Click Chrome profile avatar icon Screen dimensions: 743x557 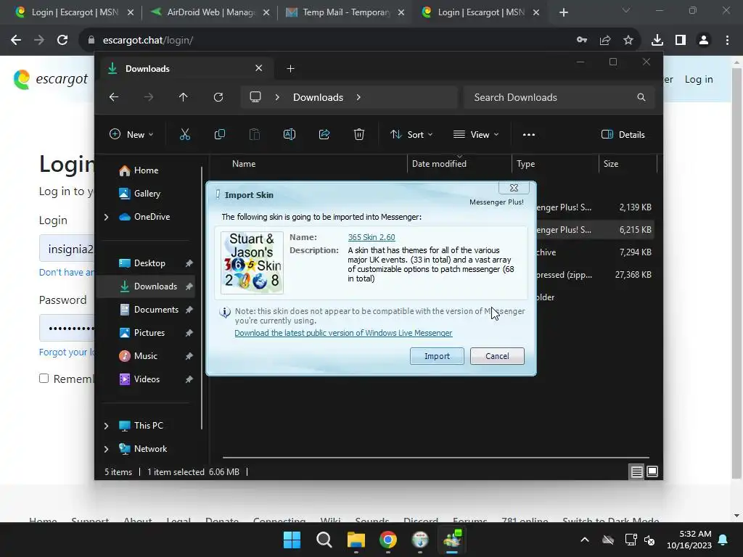coord(704,41)
